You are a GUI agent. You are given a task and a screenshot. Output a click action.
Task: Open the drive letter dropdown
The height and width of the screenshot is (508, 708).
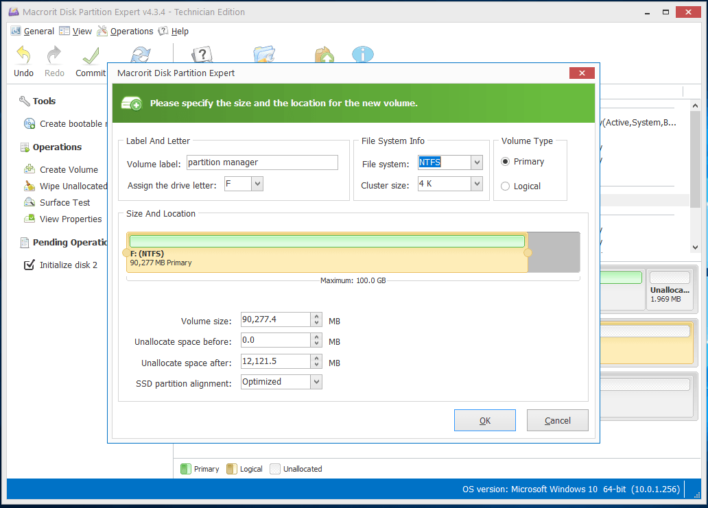click(x=257, y=184)
